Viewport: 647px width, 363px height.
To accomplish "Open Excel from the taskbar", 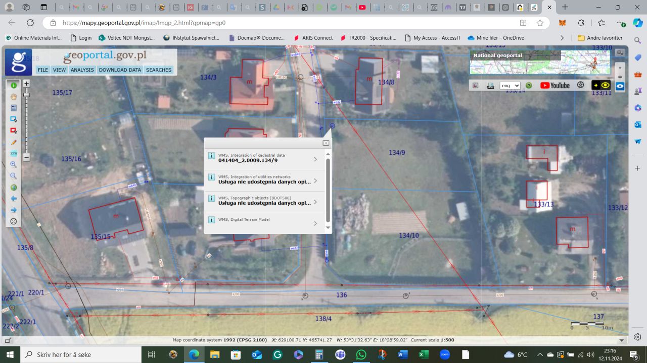I will click(424, 355).
